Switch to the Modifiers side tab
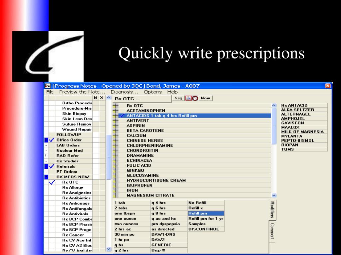The width and height of the screenshot is (341, 255). tap(272, 210)
